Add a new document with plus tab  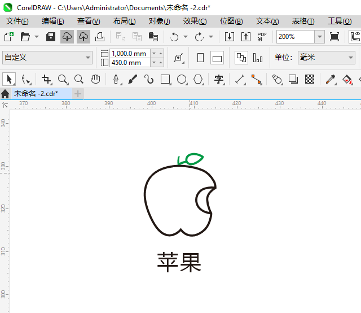point(78,94)
